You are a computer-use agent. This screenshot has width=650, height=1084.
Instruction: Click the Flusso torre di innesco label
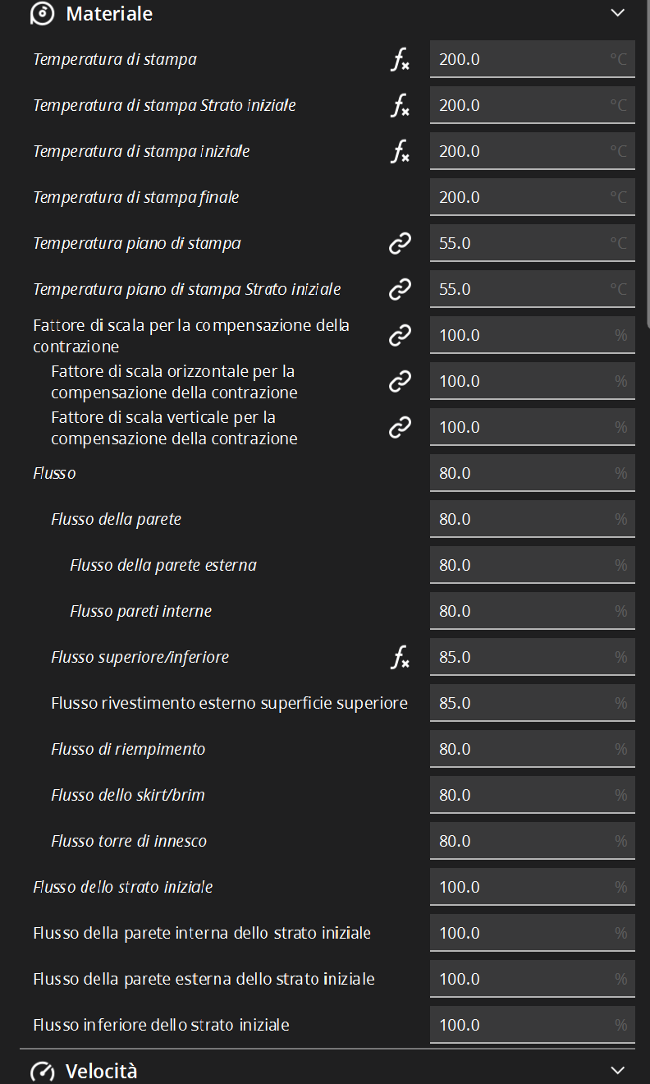[x=129, y=842]
